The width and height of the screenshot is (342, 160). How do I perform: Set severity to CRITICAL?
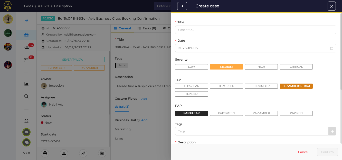point(296,67)
